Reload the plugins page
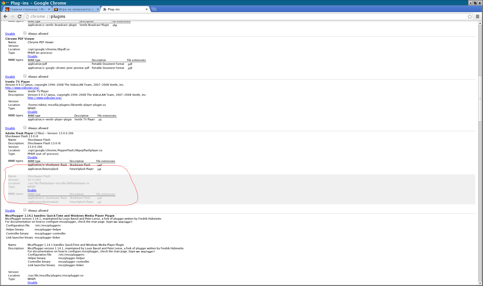This screenshot has height=286, width=483. pos(19,16)
